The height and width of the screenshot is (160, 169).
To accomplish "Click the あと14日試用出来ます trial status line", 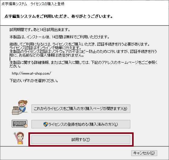I will click(40, 30).
